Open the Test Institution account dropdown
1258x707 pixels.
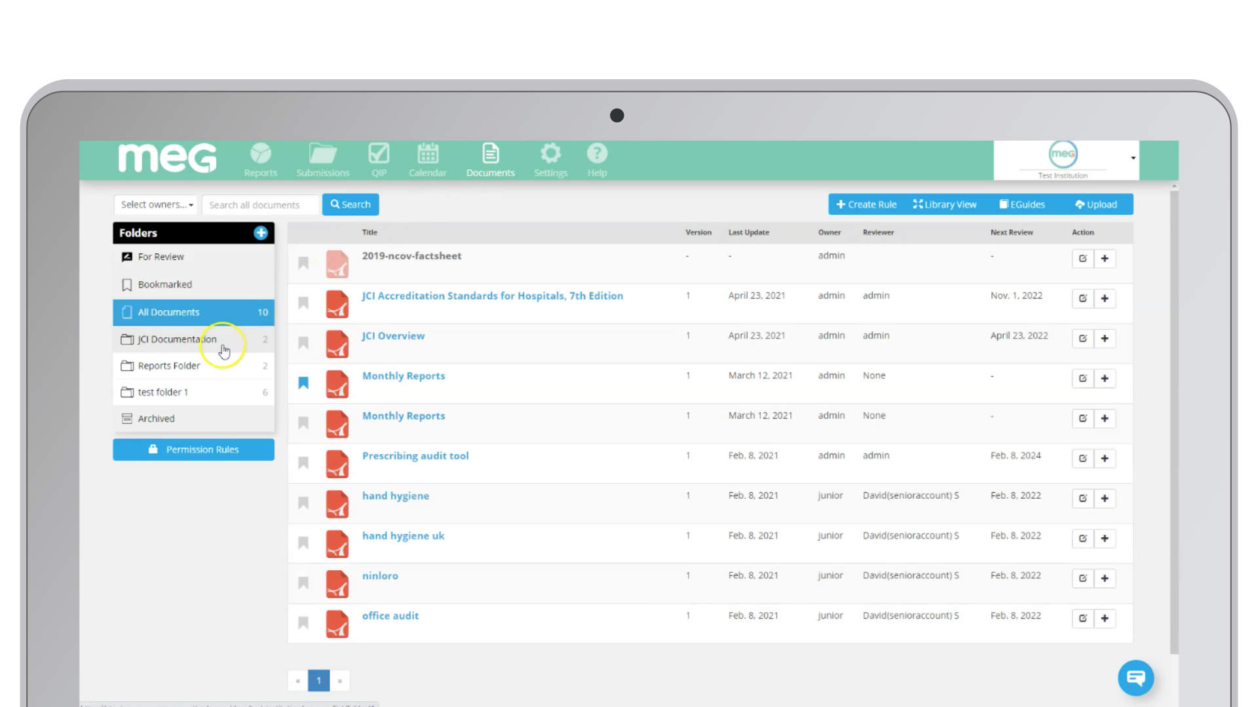point(1132,157)
